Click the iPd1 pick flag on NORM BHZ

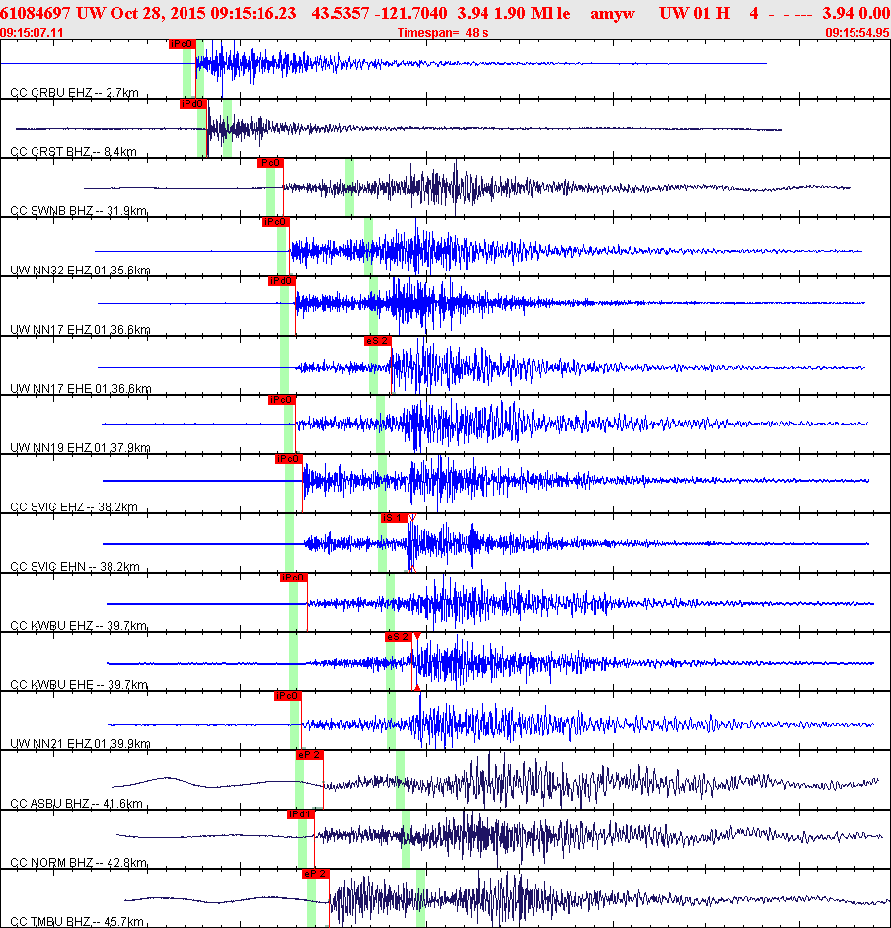pos(301,813)
